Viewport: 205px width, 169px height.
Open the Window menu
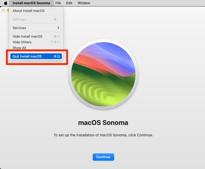(x=84, y=3)
